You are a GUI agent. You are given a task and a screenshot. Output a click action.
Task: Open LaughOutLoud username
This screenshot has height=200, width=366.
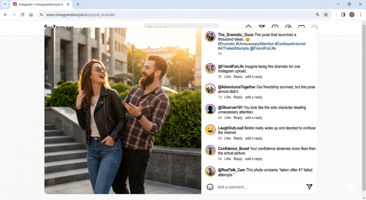(231, 128)
